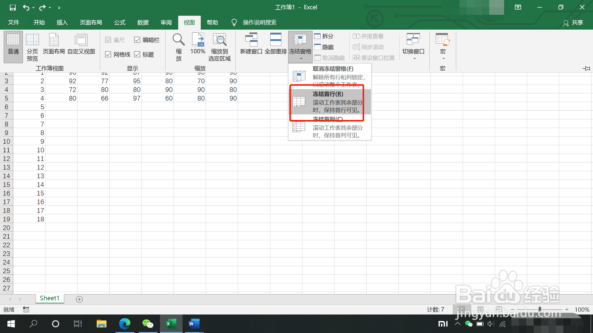Switch to Page Layout view in status bar

point(480,309)
